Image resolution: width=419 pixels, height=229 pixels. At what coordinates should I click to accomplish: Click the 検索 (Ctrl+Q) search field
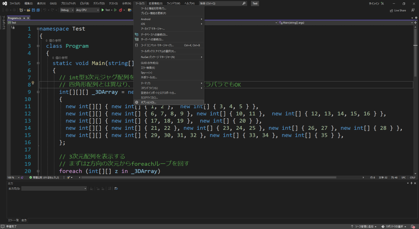pyautogui.click(x=223, y=3)
